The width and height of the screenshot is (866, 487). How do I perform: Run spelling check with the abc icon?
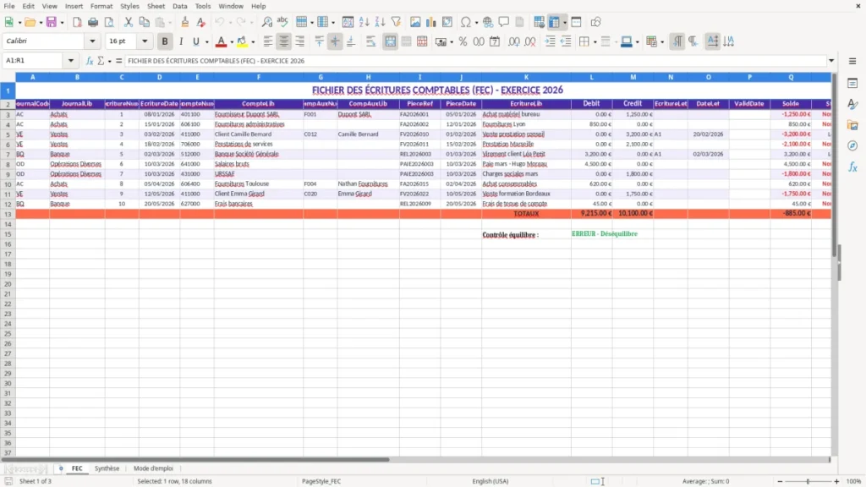(x=282, y=22)
